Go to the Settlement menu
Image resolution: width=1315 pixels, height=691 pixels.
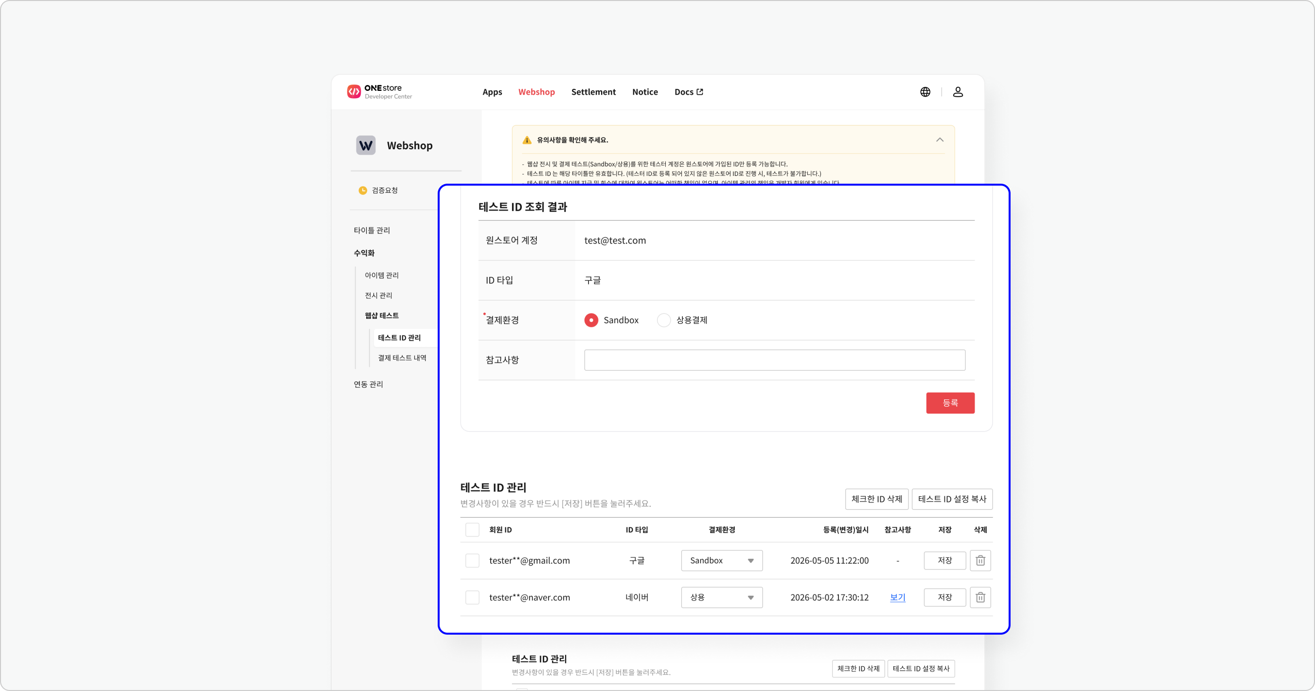593,92
